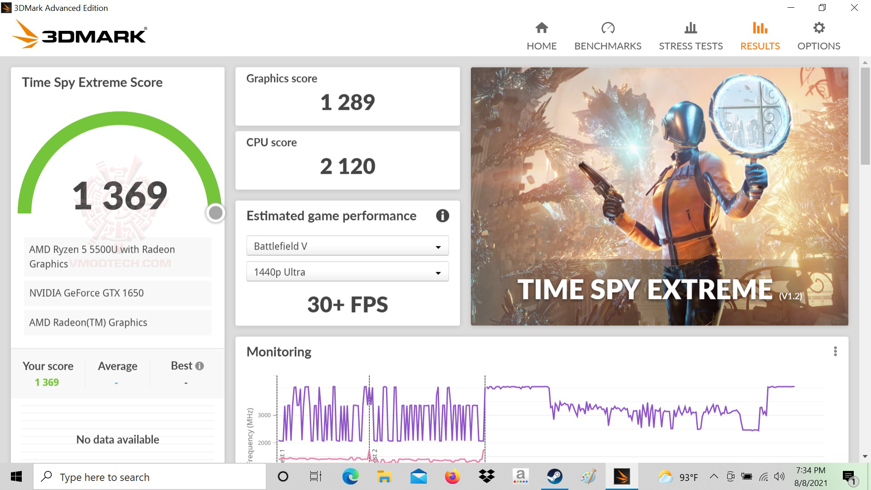Screen dimensions: 871x490
Task: Open Monitoring three-dot menu
Action: click(x=835, y=352)
